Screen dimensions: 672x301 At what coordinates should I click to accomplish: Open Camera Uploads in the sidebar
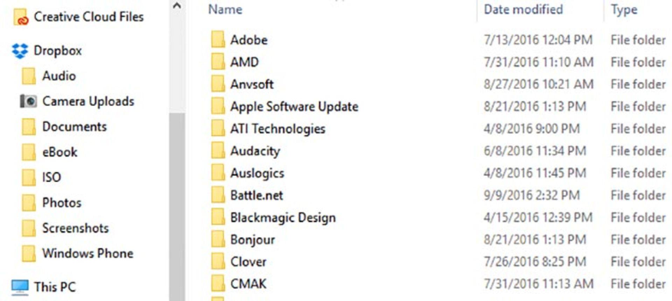pos(88,101)
